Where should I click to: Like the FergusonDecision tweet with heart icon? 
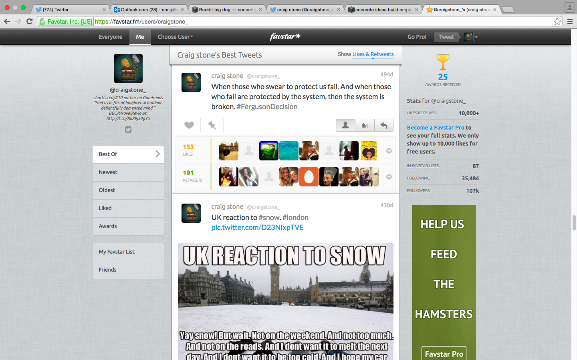pos(189,125)
